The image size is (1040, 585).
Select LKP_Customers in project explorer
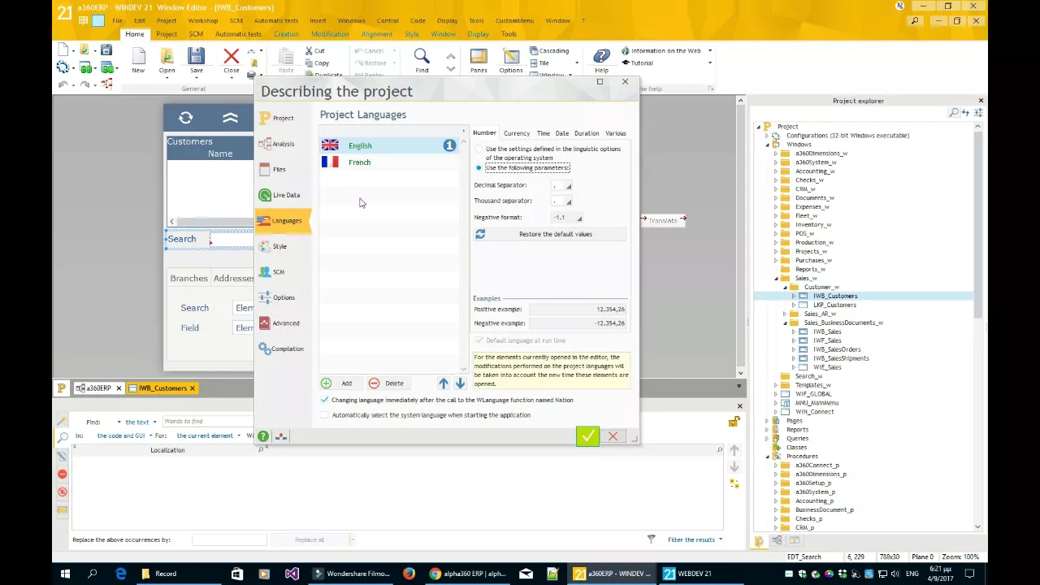834,305
